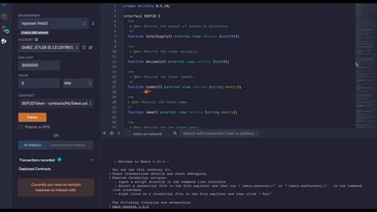The width and height of the screenshot is (377, 212).
Task: Click line number 22 in the gutter
Action: 114,112
